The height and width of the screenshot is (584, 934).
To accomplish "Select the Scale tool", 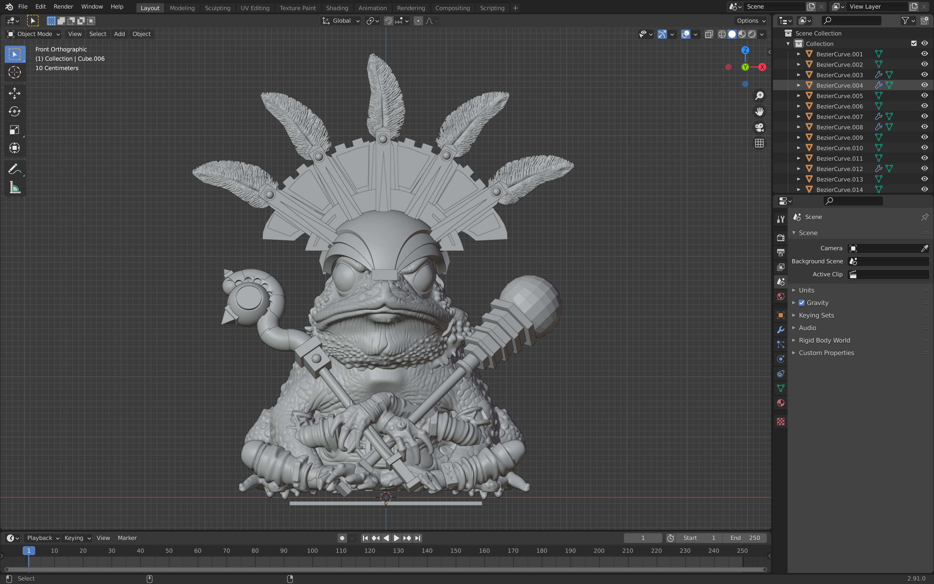I will 14,130.
